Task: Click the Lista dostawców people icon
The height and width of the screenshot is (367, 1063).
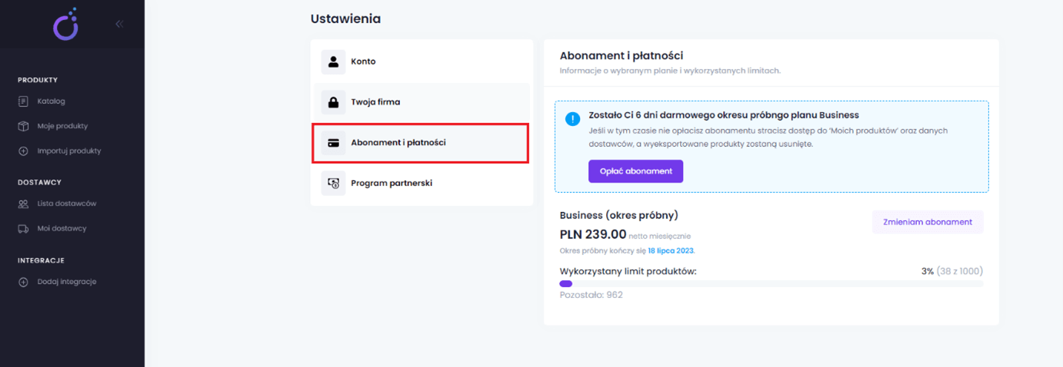Action: pyautogui.click(x=23, y=203)
